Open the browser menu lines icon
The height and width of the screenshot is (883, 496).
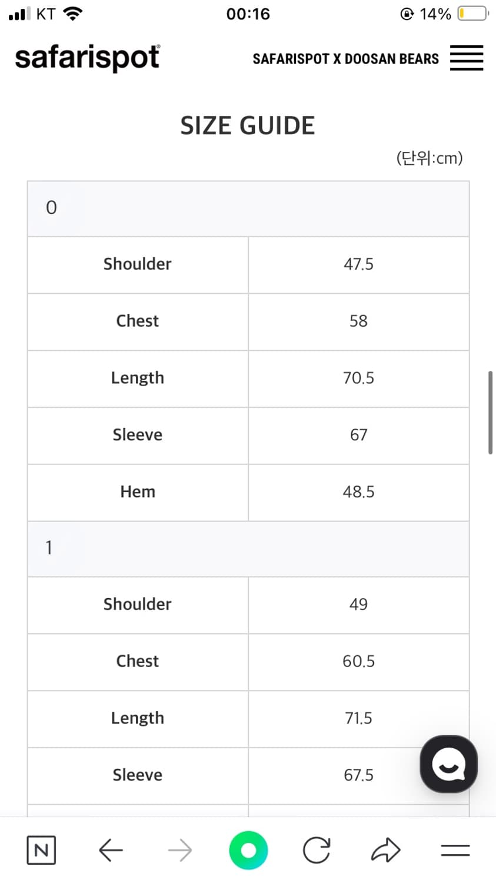455,850
